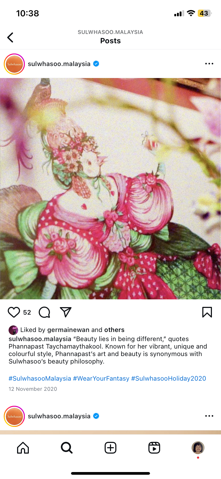The image size is (221, 479).
Task: Save post using the bookmark icon
Action: (x=207, y=312)
